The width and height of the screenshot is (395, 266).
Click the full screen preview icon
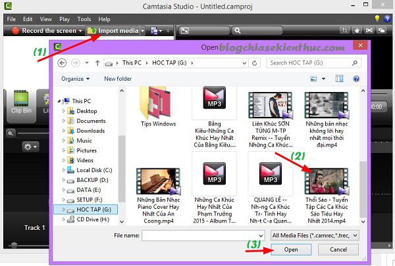point(369,30)
